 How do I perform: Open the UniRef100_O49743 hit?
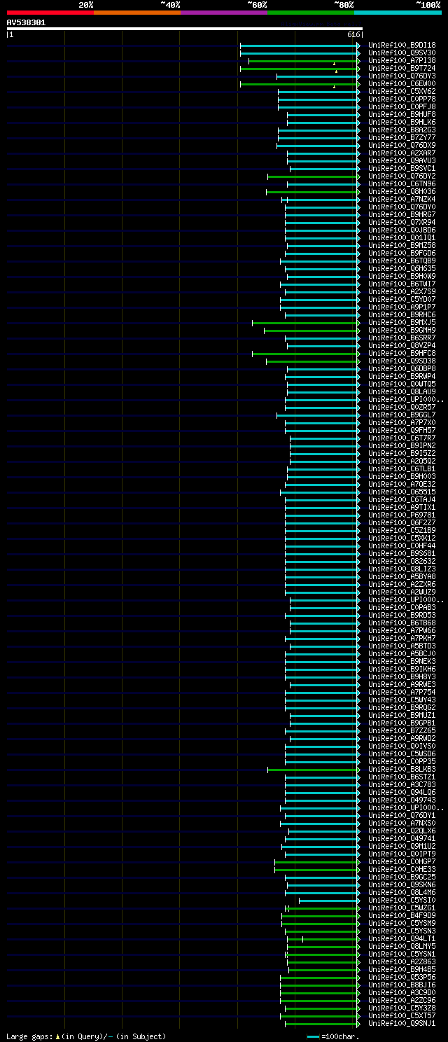click(x=402, y=800)
